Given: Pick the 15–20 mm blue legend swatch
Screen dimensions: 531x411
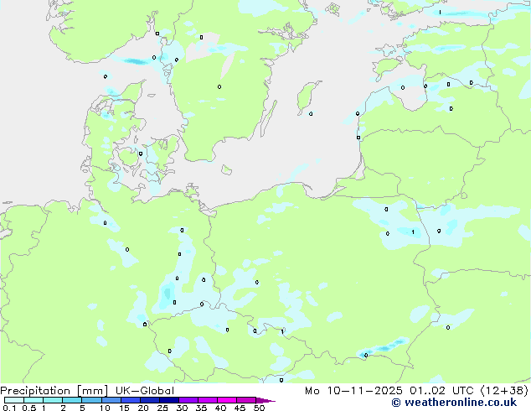Looking at the screenshot, I should tap(131, 400).
